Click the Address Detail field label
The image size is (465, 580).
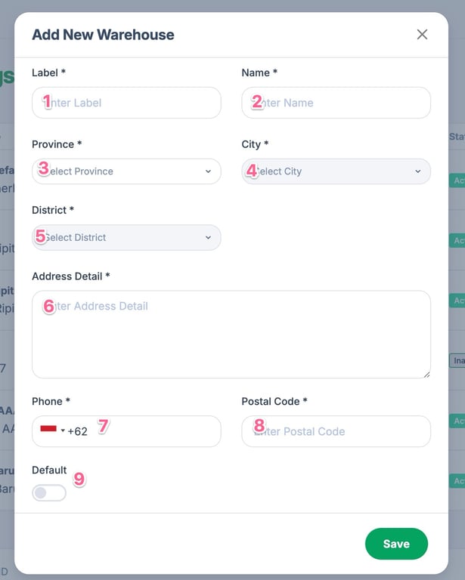click(70, 276)
